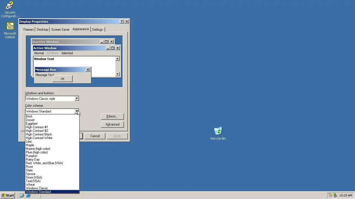Screen dimensions: 355x199
Task: Click the preview Normal menu item
Action: click(x=39, y=53)
